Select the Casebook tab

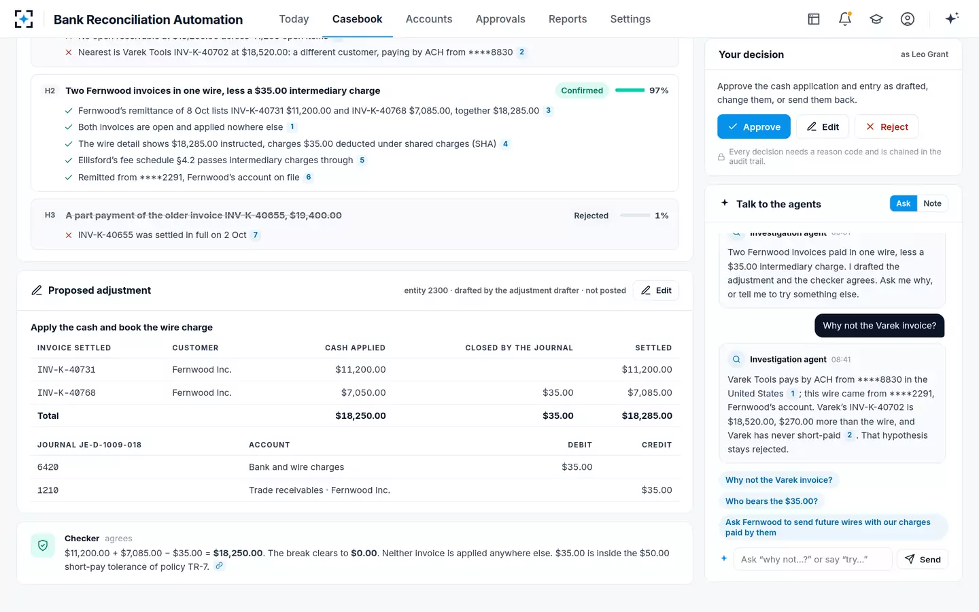[357, 19]
